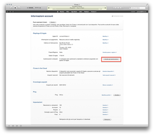Click the lock icon beside Connessione sicura
The height and width of the screenshot is (135, 154).
click(x=112, y=16)
